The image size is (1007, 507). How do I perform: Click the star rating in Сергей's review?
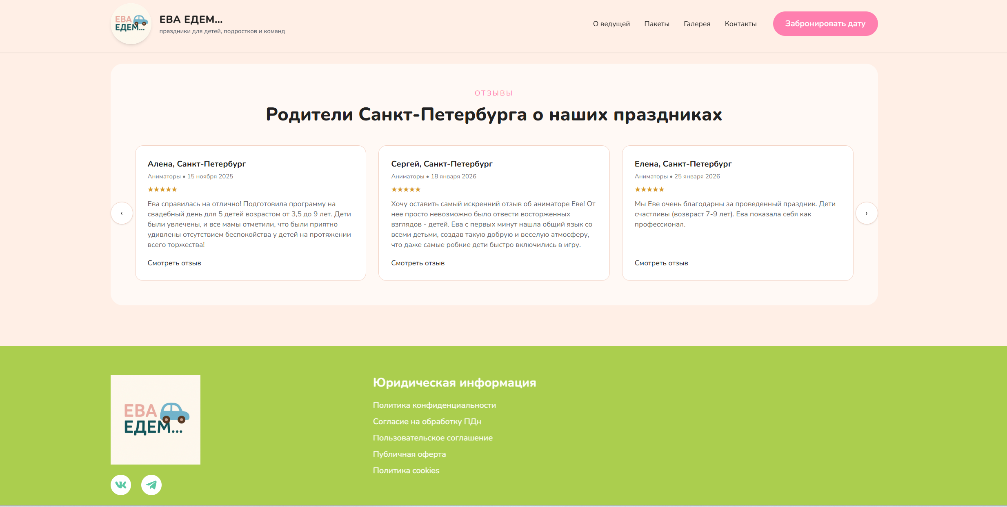405,189
